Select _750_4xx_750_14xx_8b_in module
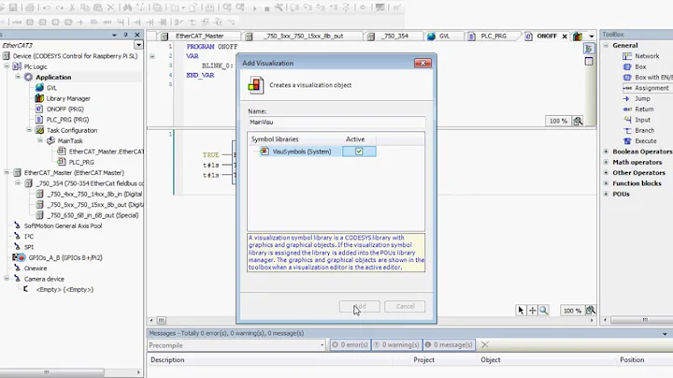The width and height of the screenshot is (673, 378). 94,195
